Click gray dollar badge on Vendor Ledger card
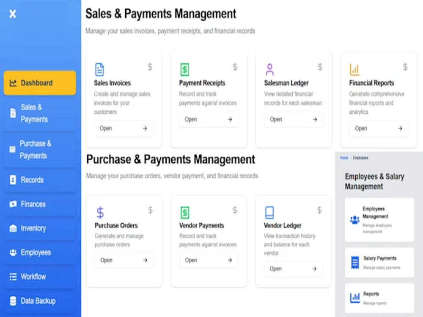This screenshot has height=317, width=423. point(319,210)
